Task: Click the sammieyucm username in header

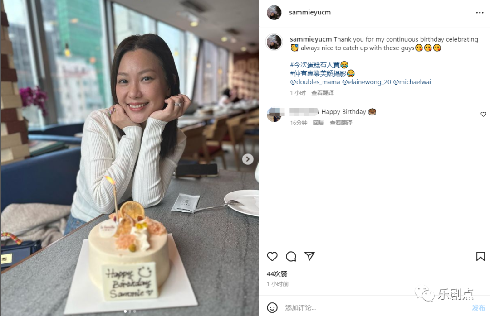Action: [x=310, y=13]
